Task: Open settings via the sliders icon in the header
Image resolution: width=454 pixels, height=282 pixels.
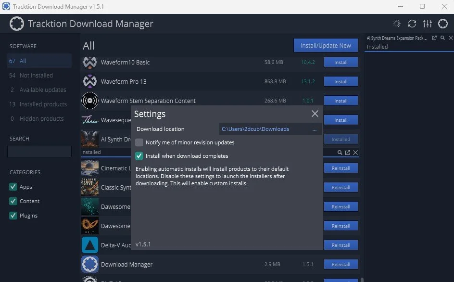Action: (428, 24)
